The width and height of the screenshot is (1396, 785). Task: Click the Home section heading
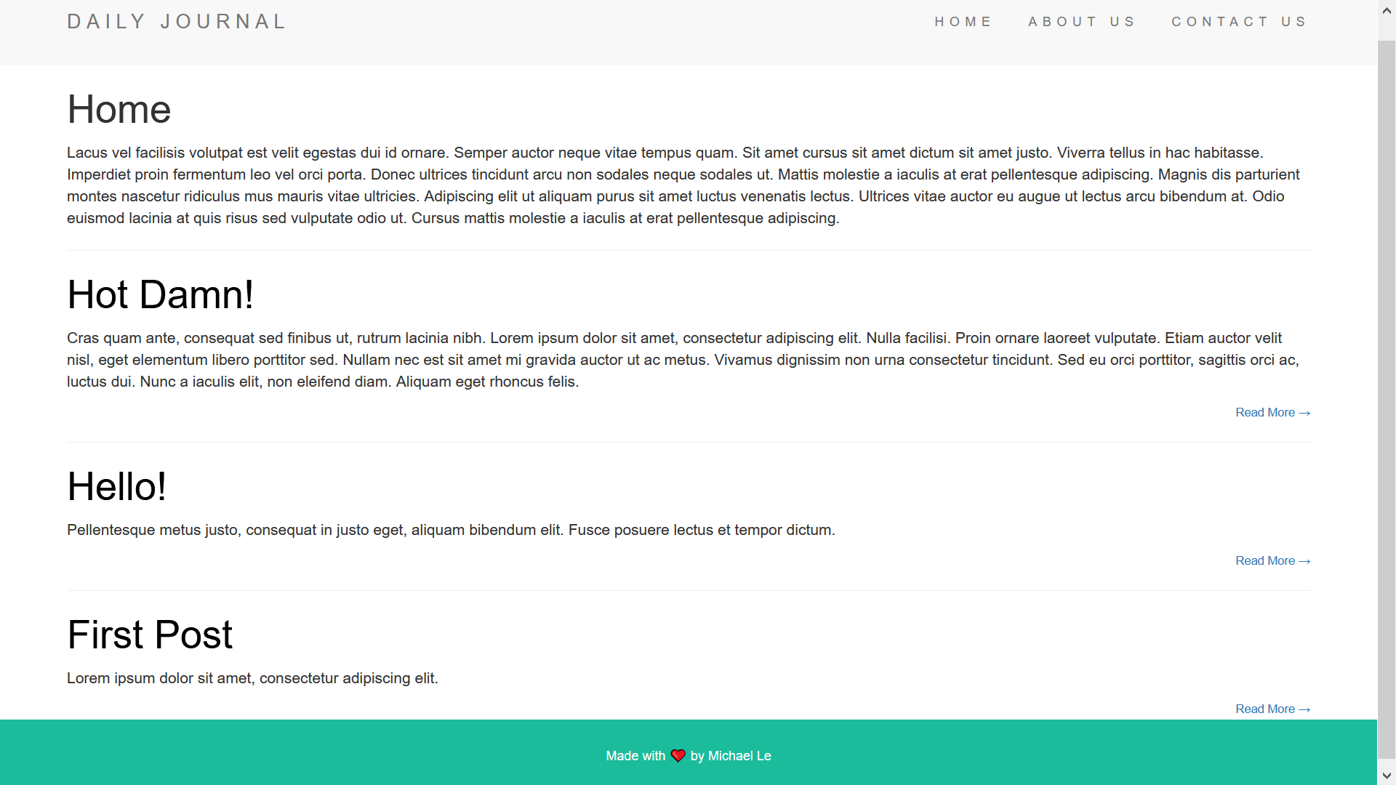[119, 109]
